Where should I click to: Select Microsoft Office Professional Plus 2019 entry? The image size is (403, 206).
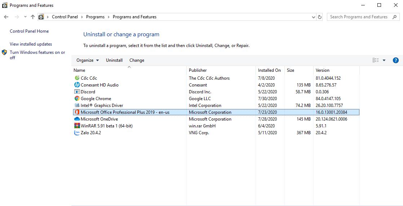(x=125, y=112)
